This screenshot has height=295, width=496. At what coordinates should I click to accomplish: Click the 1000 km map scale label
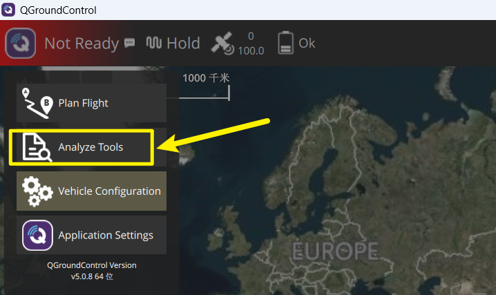click(206, 78)
